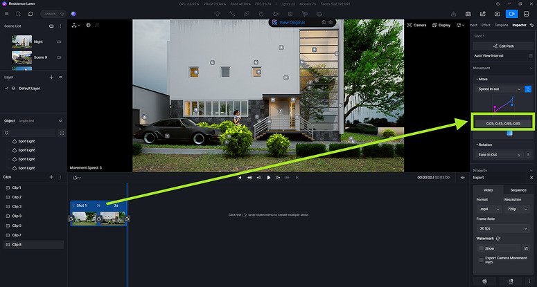Image resolution: width=537 pixels, height=287 pixels.
Task: Switch to the Object tab
Action: [x=9, y=120]
